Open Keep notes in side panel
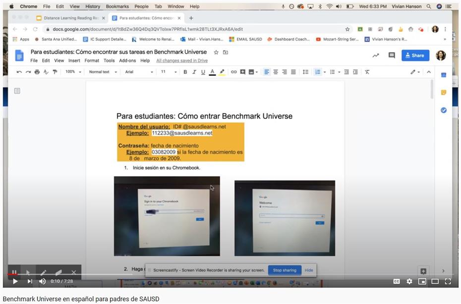The height and width of the screenshot is (304, 461). tap(444, 93)
